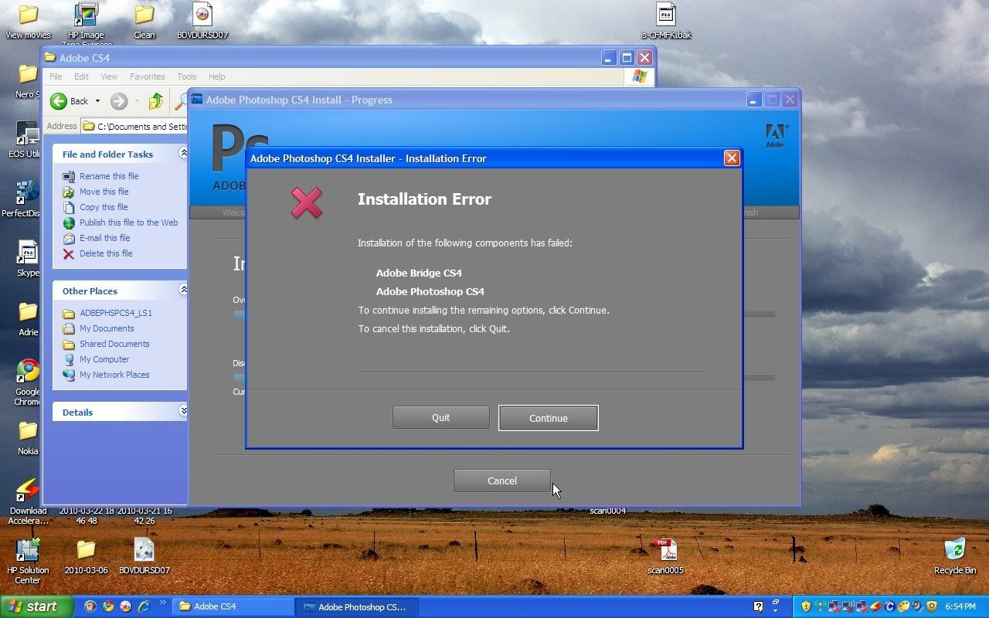Screen dimensions: 989x618
Task: Click the help question mark tray icon
Action: click(x=759, y=606)
